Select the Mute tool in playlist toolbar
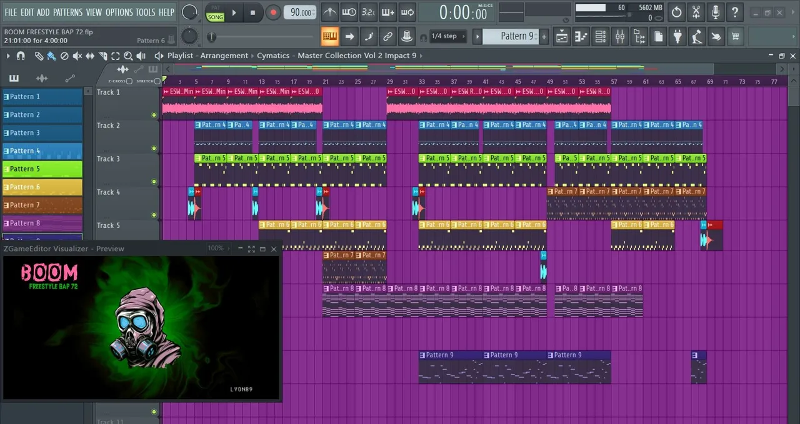Screen dimensions: 800x424 click(x=77, y=56)
